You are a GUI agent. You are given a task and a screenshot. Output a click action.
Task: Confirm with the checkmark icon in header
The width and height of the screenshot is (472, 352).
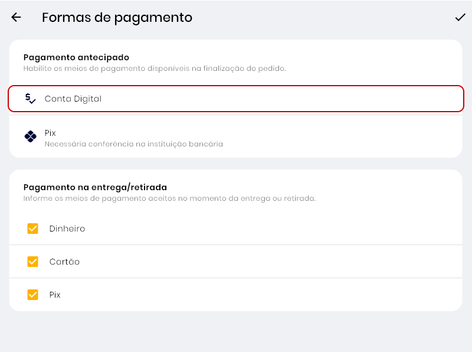pyautogui.click(x=460, y=18)
